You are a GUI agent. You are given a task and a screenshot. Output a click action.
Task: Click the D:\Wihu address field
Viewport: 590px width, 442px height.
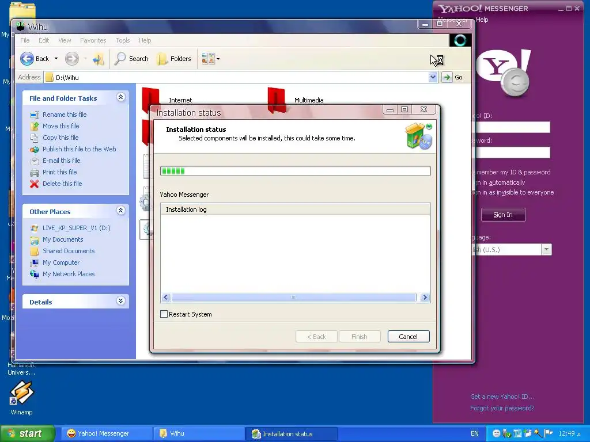[241, 78]
